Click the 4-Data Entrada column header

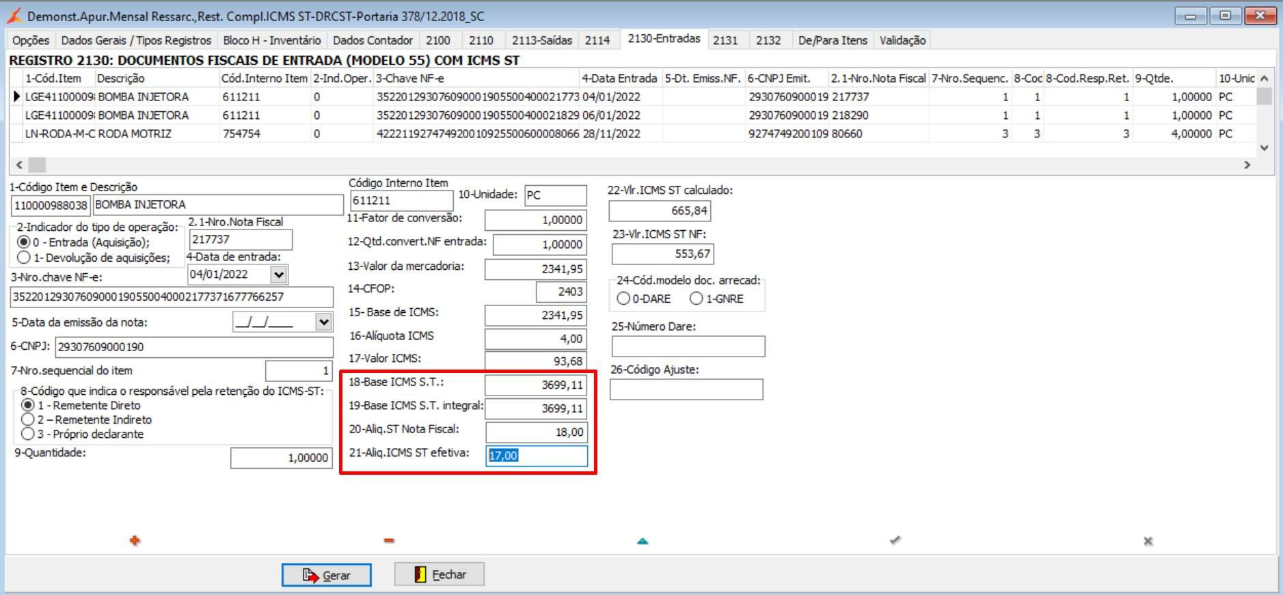(620, 79)
